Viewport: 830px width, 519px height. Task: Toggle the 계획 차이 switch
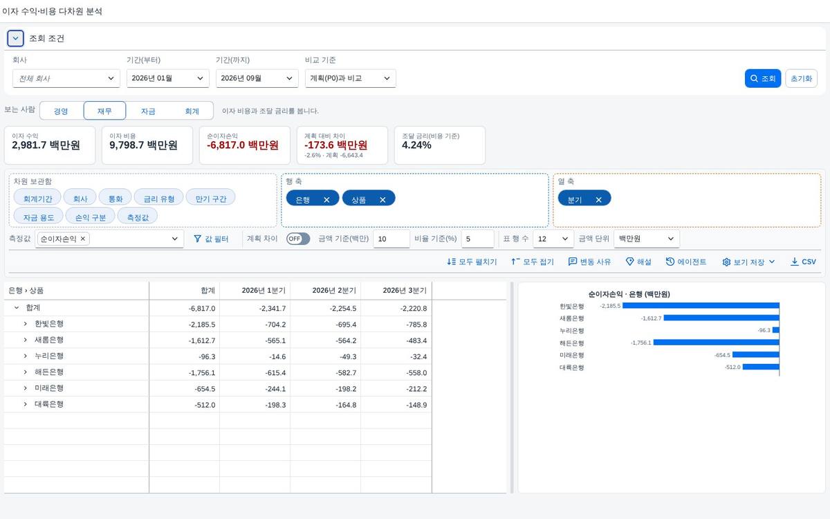[x=298, y=239]
